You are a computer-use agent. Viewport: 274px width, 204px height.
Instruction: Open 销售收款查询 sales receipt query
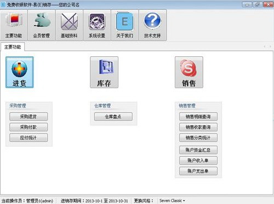point(198,127)
